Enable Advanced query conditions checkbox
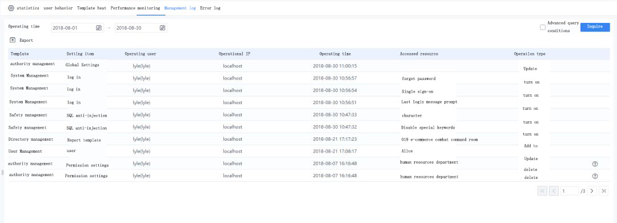Screen dimensions: 617x223 pos(543,27)
